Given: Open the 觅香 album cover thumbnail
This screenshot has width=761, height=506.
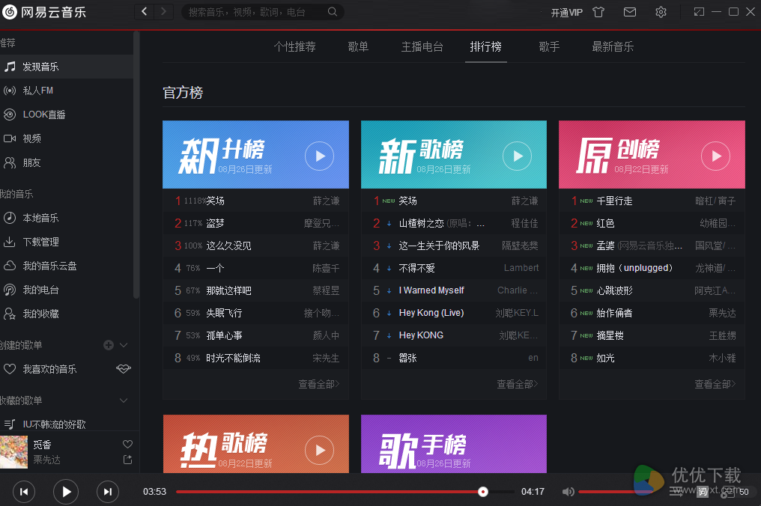Looking at the screenshot, I should (13, 451).
